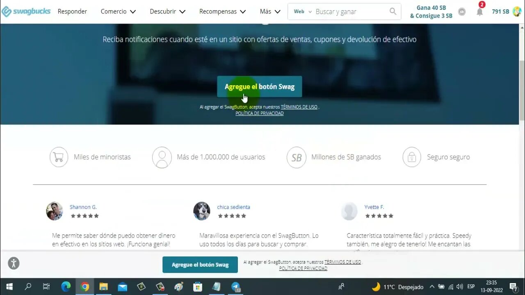Click chica sedienta's dog avatar
The height and width of the screenshot is (295, 525).
pyautogui.click(x=202, y=211)
